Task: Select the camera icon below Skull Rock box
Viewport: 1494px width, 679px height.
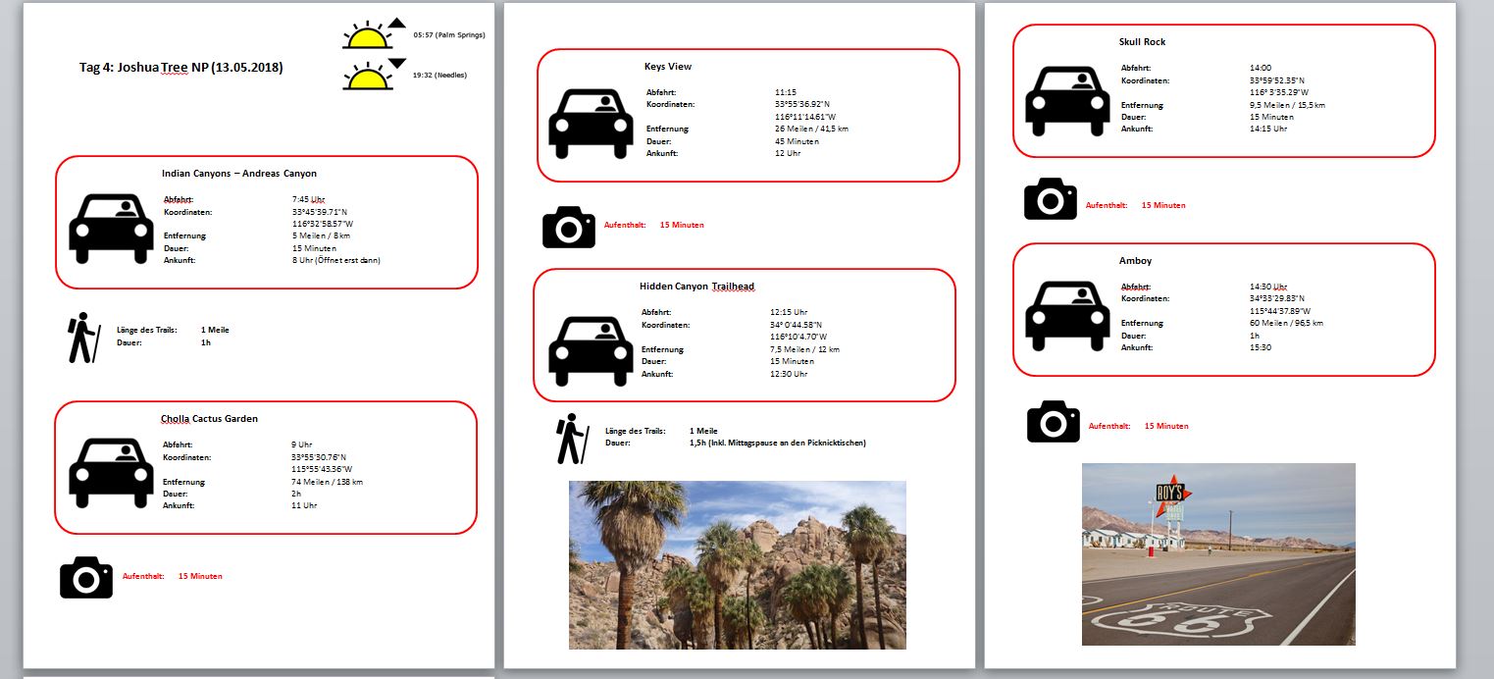Action: (x=1051, y=199)
